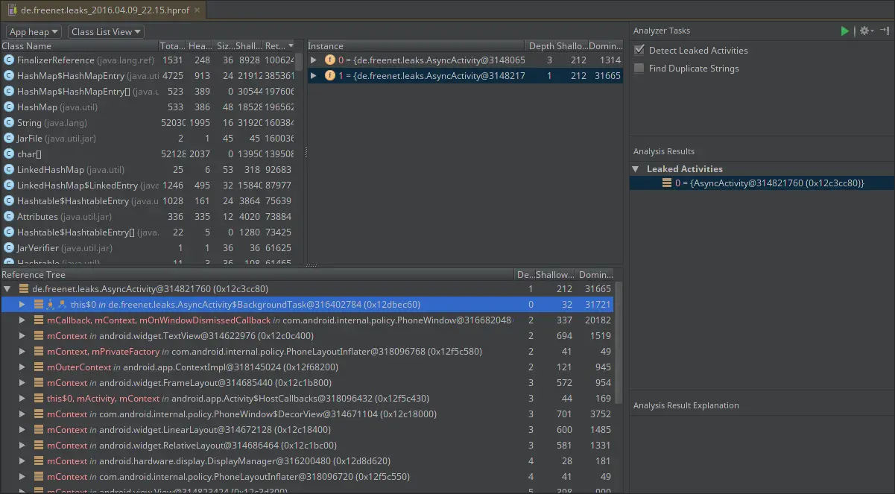Click the class icon beside String (java.lang)
Image resolution: width=895 pixels, height=494 pixels.
click(x=9, y=122)
